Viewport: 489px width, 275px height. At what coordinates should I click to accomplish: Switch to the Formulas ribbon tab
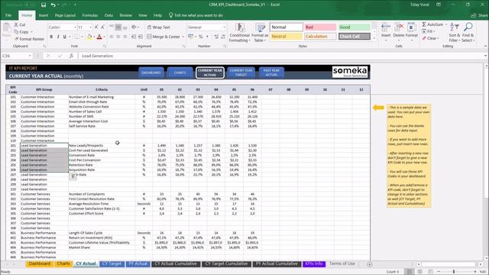(90, 15)
